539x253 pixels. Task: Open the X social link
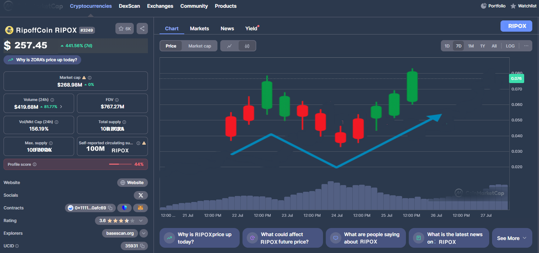pyautogui.click(x=141, y=195)
